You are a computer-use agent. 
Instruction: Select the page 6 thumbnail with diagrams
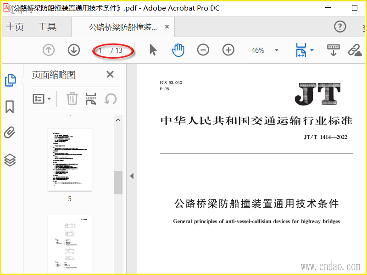tap(70, 244)
